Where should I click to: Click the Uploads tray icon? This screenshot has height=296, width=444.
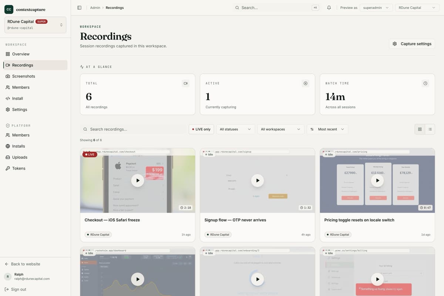pyautogui.click(x=8, y=157)
